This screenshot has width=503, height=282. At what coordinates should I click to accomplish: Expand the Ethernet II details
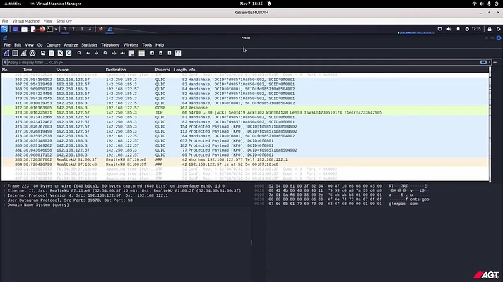[x=4, y=191]
